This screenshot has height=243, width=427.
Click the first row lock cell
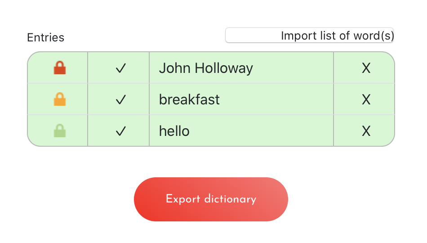click(58, 67)
